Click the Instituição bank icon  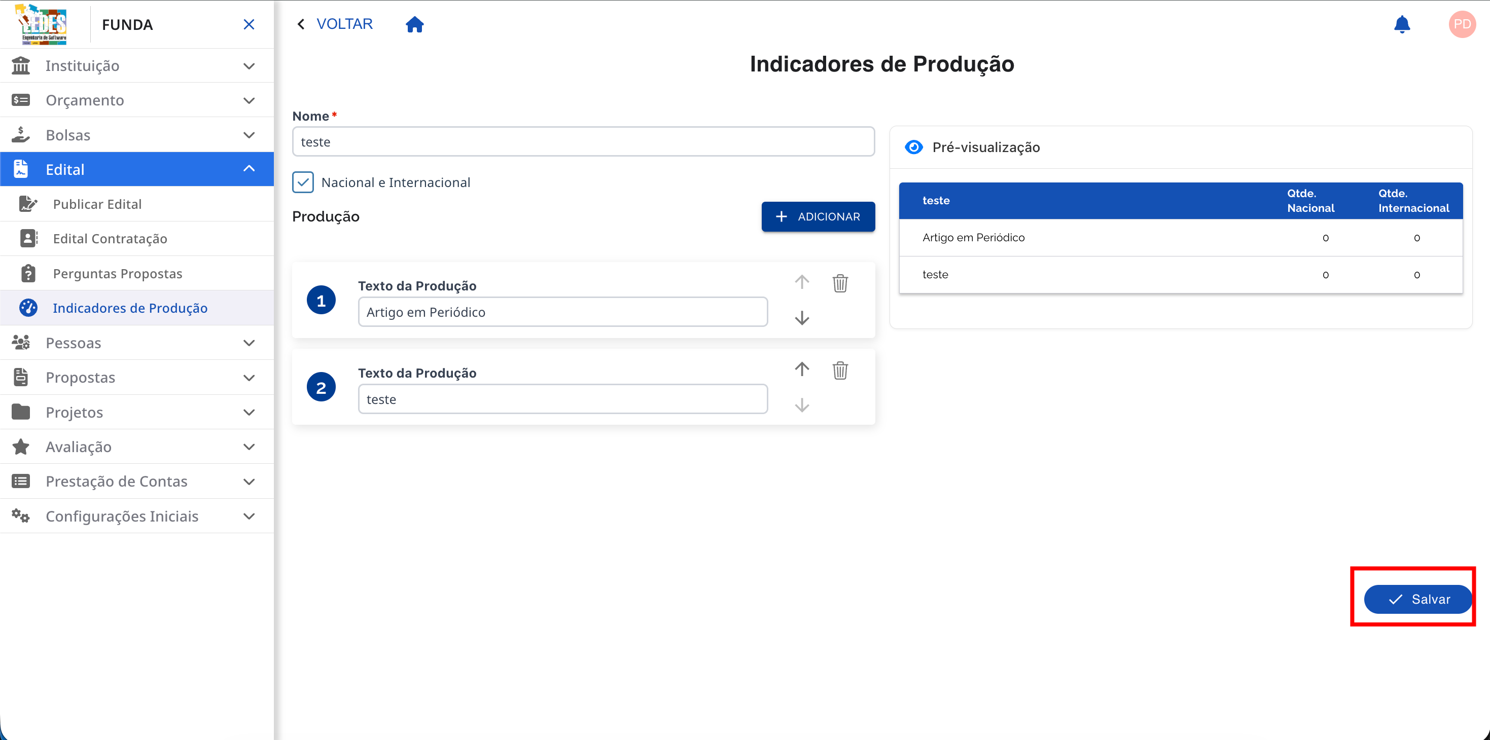point(21,65)
